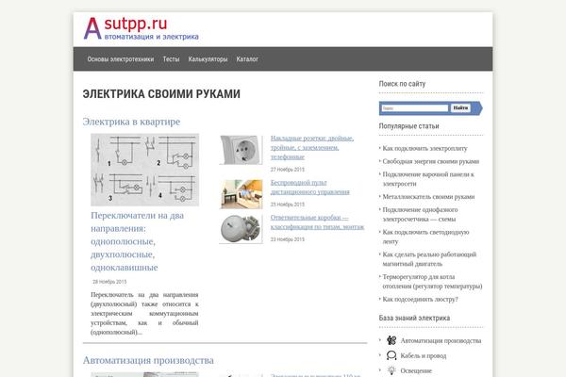Viewport: 566px width, 377px height.
Task: Open the room interior thumbnail image
Action: (x=241, y=194)
